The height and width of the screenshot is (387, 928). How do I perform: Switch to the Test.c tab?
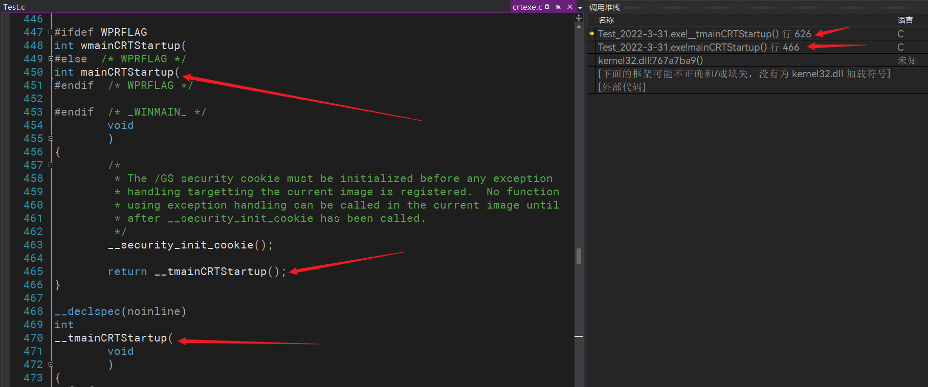(x=14, y=7)
